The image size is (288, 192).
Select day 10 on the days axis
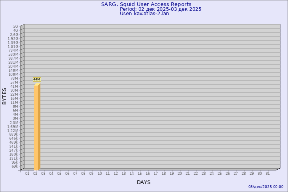pyautogui.click(x=100, y=174)
